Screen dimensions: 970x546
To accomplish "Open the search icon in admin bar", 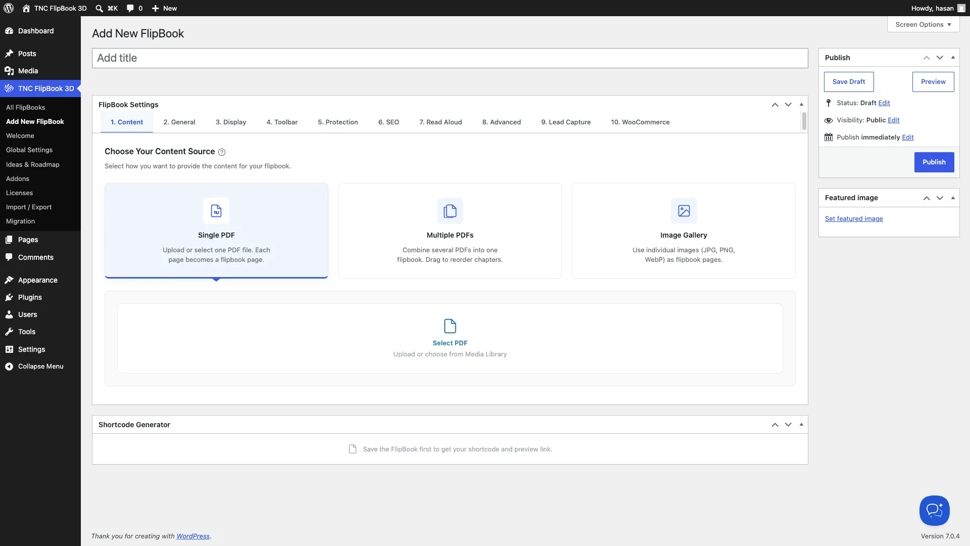I will pyautogui.click(x=100, y=8).
